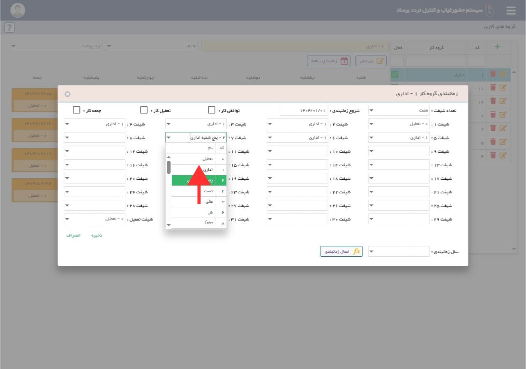This screenshot has width=526, height=369.
Task: Enable the تعطیل کار checkbox
Action: 144,110
